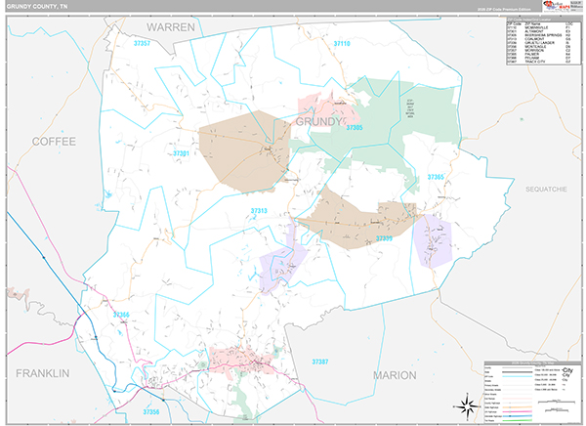Click the large GRUNDY county label
The width and height of the screenshot is (586, 426).
[318, 121]
